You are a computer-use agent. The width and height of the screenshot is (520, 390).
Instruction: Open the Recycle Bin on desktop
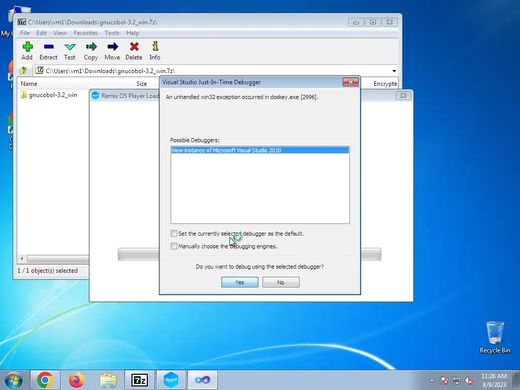pos(495,337)
